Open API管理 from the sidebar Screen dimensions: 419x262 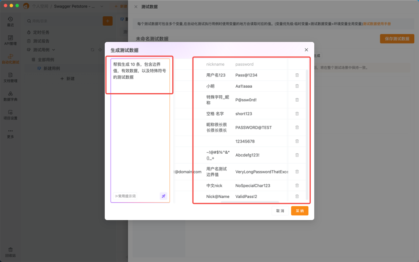(x=10, y=40)
